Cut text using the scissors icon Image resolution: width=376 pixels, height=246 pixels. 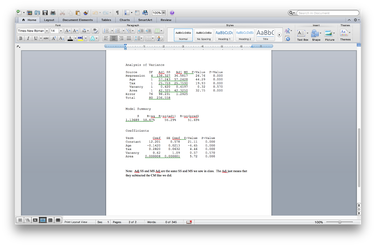tap(62, 12)
